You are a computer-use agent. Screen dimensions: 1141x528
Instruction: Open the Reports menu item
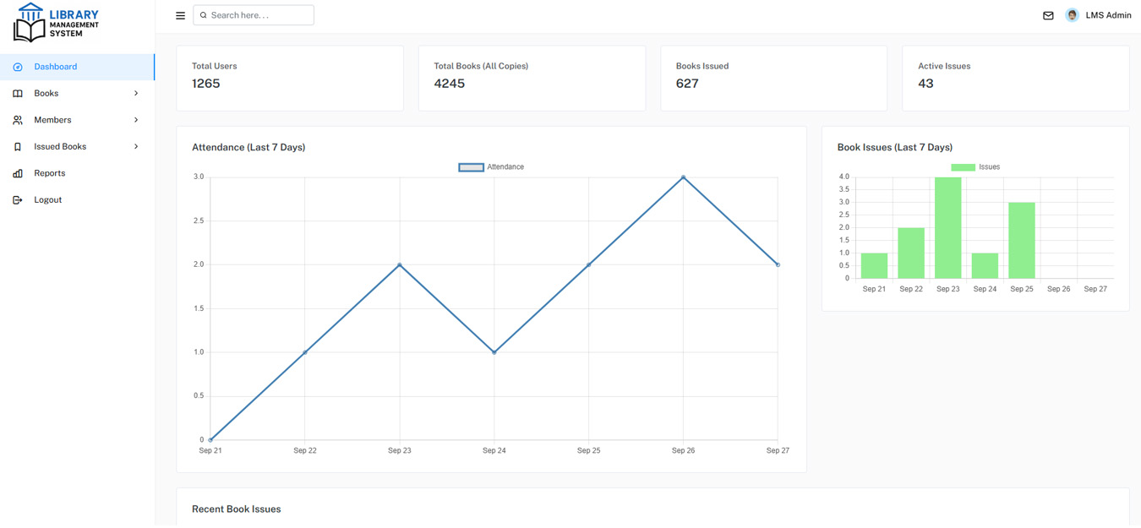point(50,173)
